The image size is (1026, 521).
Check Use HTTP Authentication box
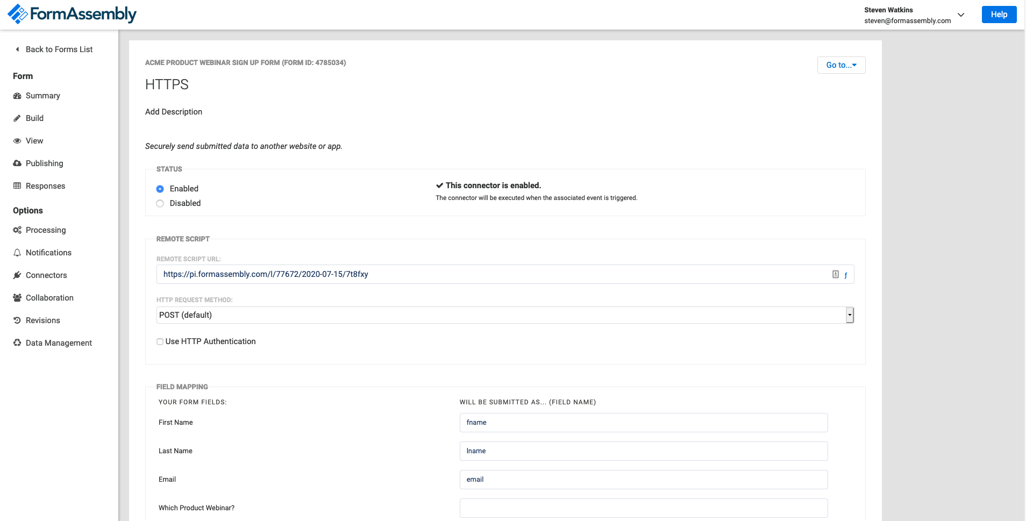(160, 341)
